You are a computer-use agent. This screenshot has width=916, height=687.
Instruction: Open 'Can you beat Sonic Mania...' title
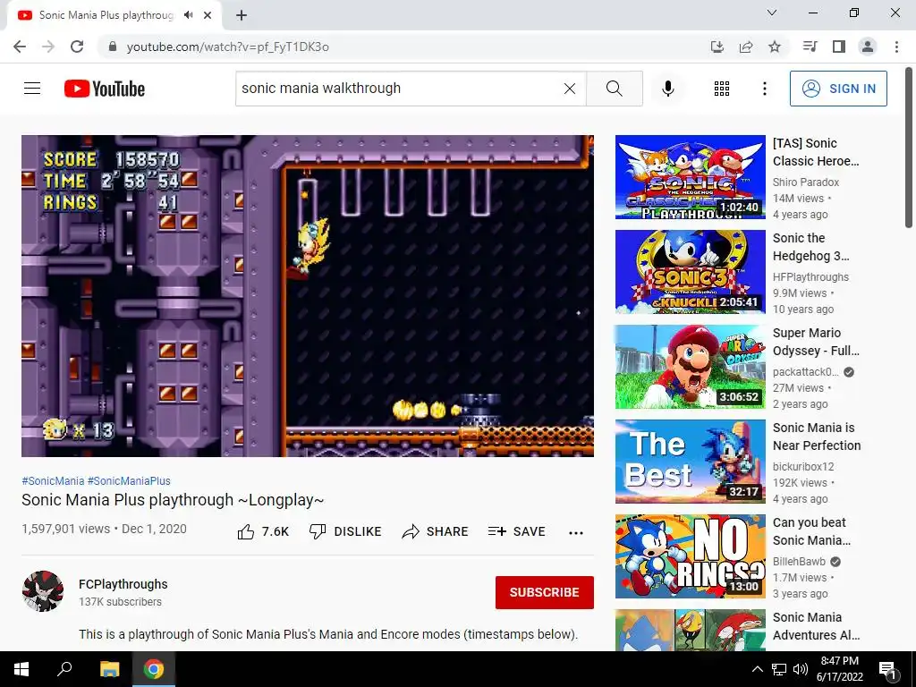[x=812, y=531]
